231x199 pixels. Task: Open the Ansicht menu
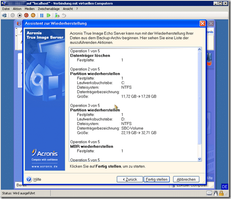pyautogui.click(x=68, y=9)
